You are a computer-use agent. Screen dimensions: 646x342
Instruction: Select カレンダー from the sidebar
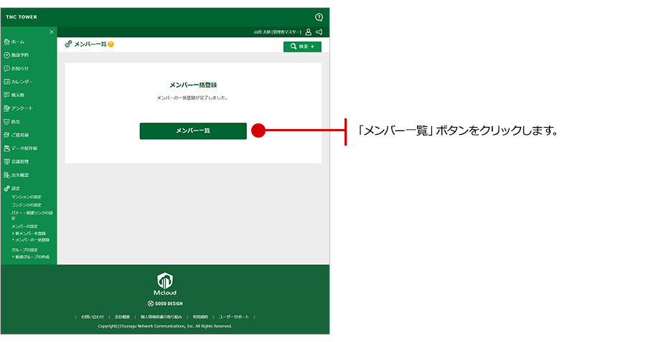22,82
